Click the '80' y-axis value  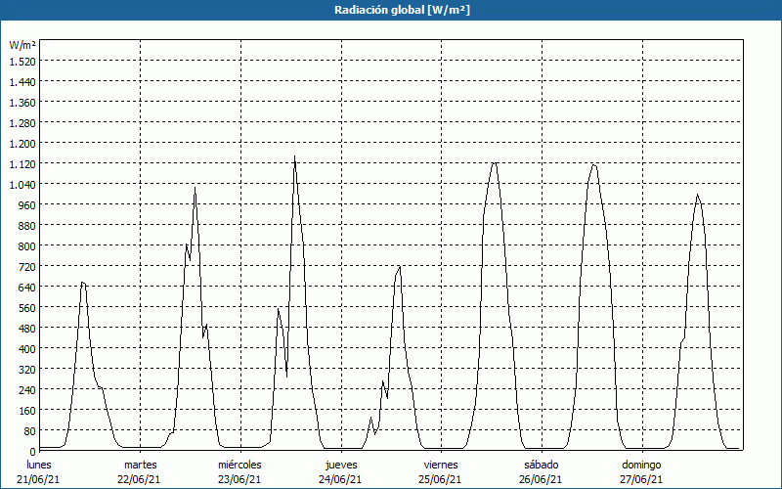pos(30,431)
